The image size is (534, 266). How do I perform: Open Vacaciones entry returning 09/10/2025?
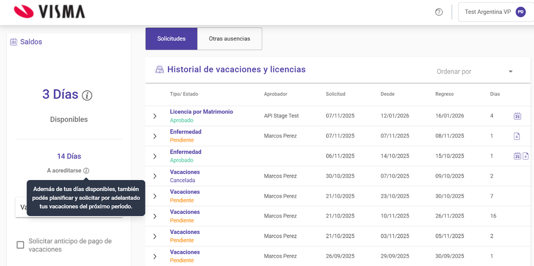tap(185, 172)
